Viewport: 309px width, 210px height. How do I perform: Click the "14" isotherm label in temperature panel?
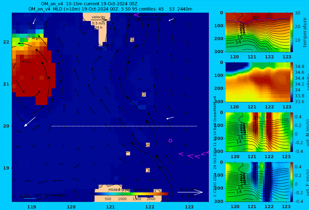point(238,42)
